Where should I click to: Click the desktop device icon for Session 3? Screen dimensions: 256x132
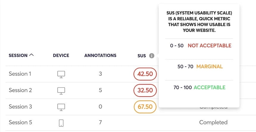61,107
